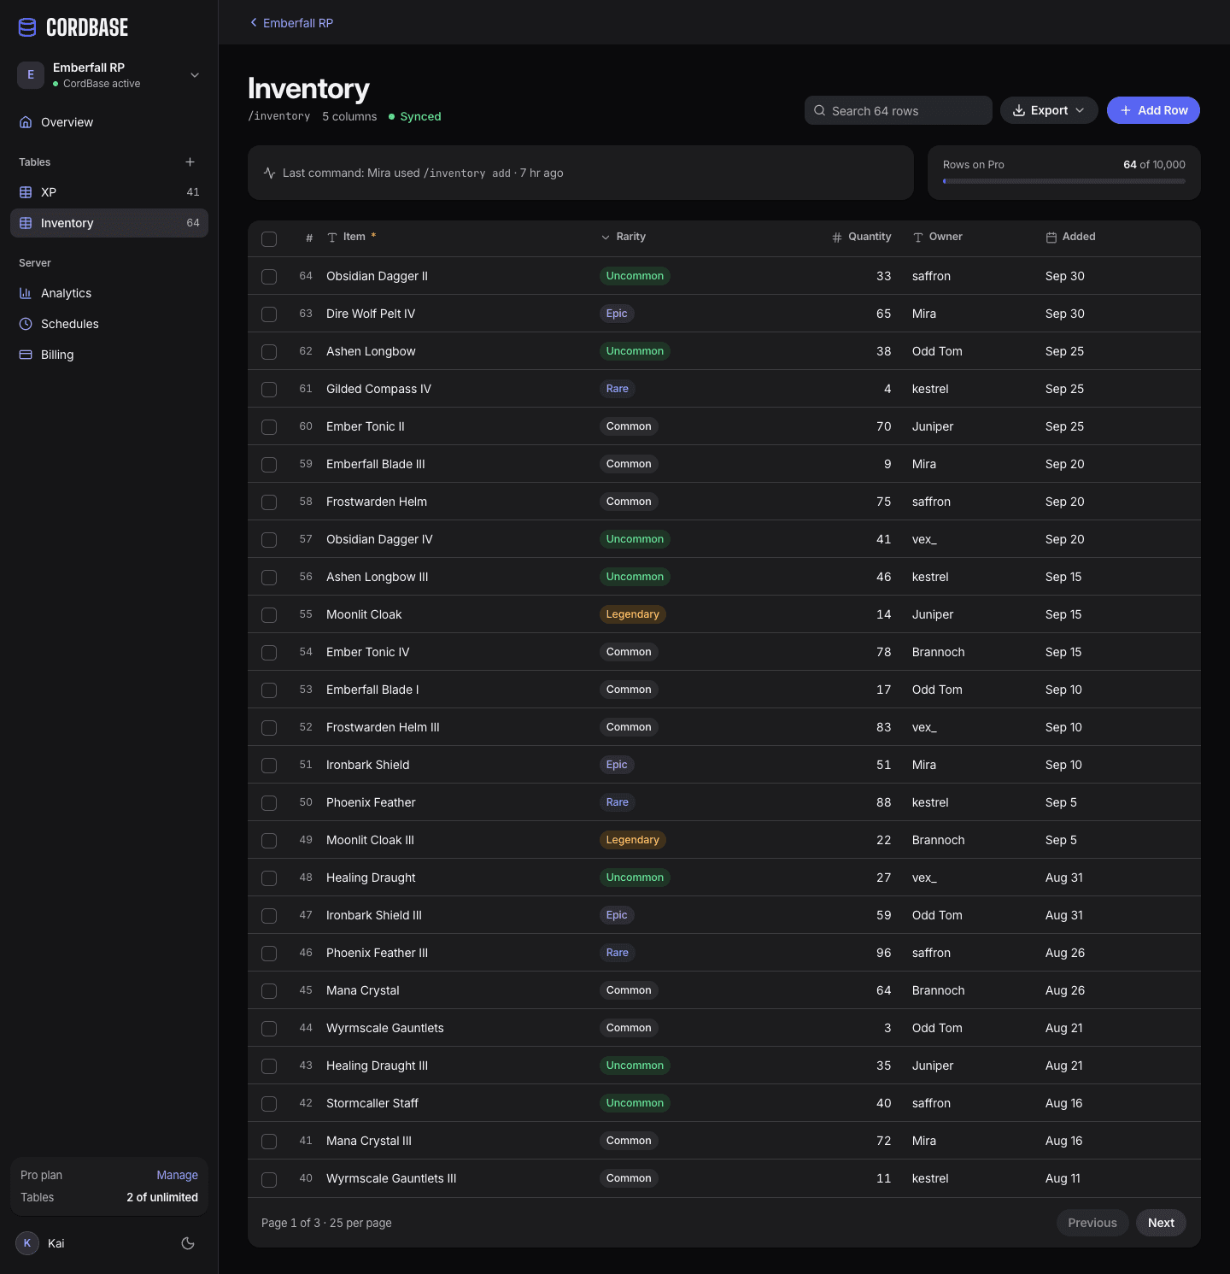Screen dimensions: 1230x1274
Task: Click the Schedules clock icon
Action: click(x=26, y=324)
